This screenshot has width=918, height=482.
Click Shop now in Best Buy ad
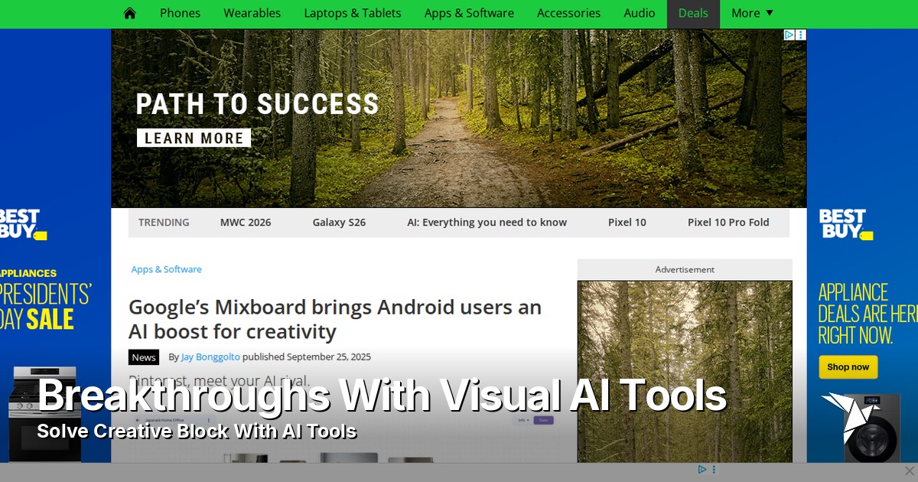tap(848, 367)
